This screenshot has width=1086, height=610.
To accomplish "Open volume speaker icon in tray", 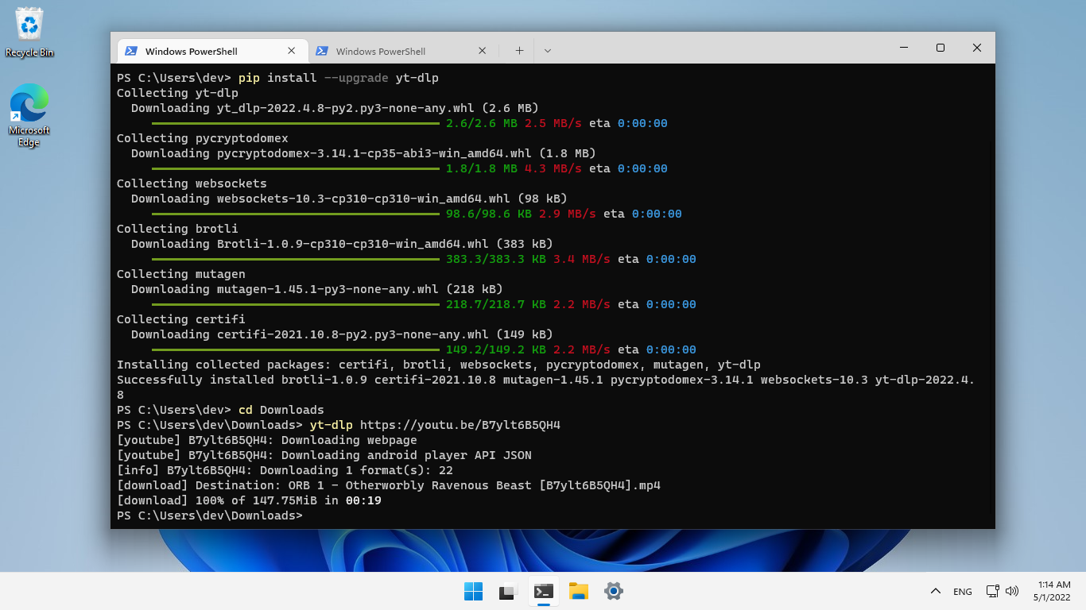I will coord(1012,591).
